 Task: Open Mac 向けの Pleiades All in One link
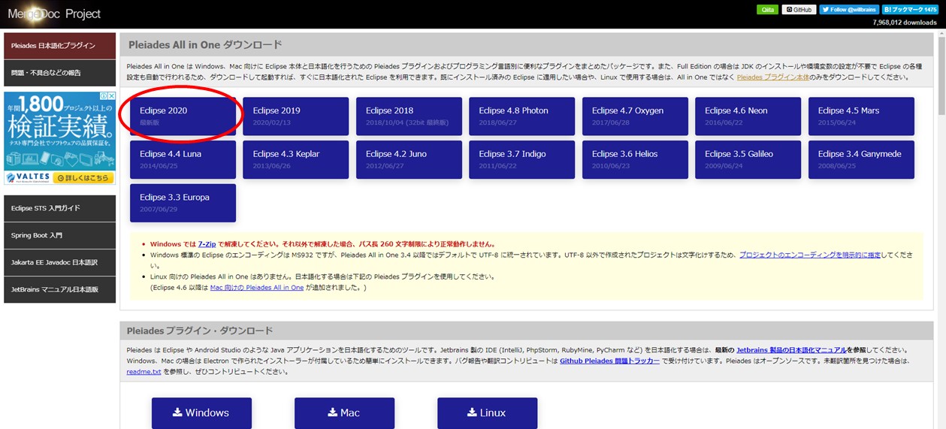(257, 288)
